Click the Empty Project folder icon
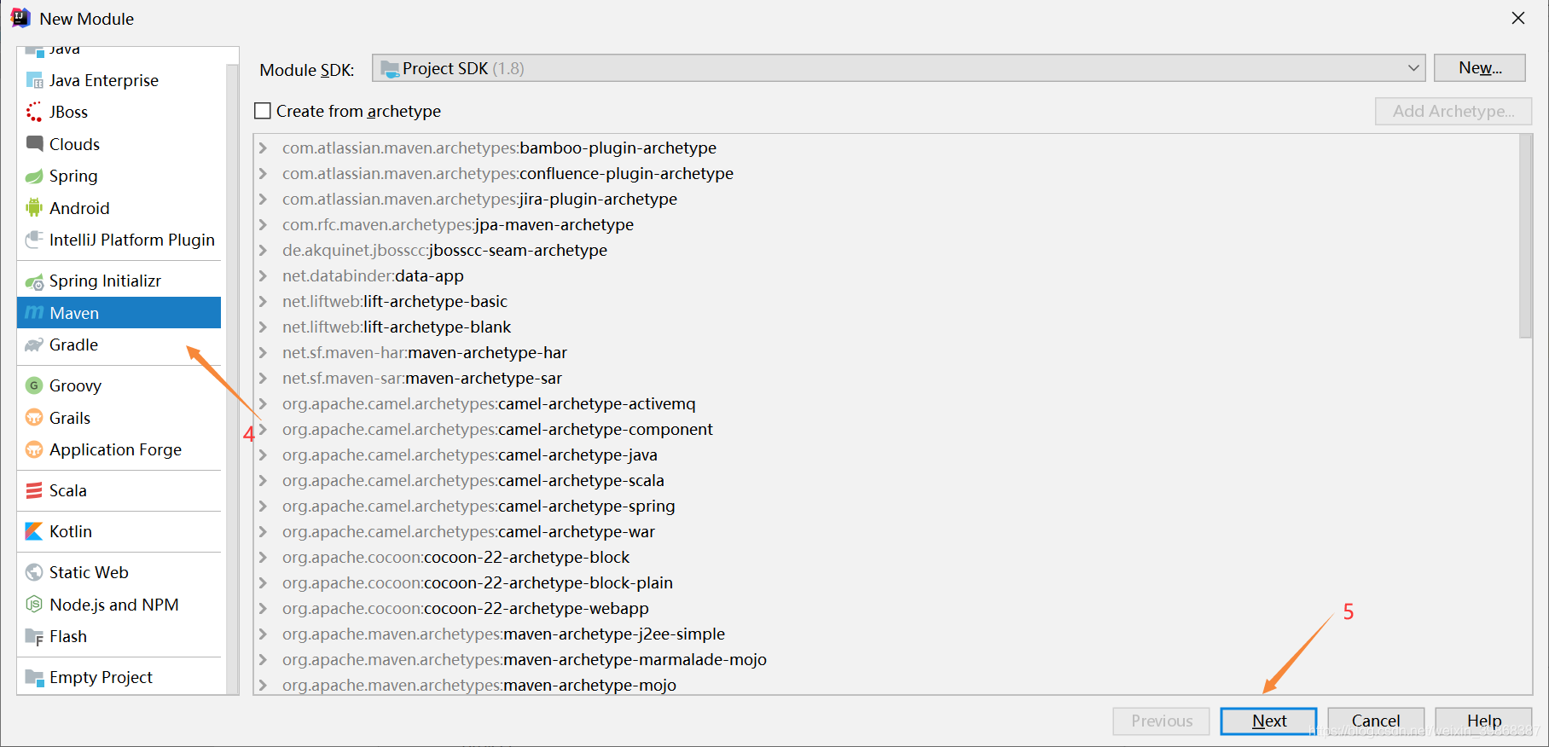The image size is (1549, 747). coord(34,678)
